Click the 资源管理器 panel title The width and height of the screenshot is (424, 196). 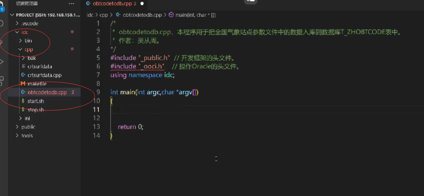coord(27,4)
